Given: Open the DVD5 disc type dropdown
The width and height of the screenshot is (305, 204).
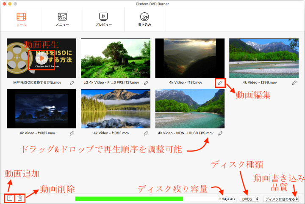Looking at the screenshot, I should pos(250,199).
